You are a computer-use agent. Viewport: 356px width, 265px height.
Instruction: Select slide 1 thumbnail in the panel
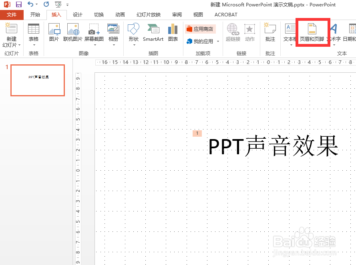coord(37,80)
